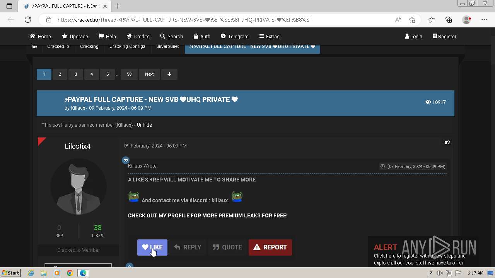The height and width of the screenshot is (278, 495).
Task: Open Favorites list icon
Action: (x=432, y=20)
